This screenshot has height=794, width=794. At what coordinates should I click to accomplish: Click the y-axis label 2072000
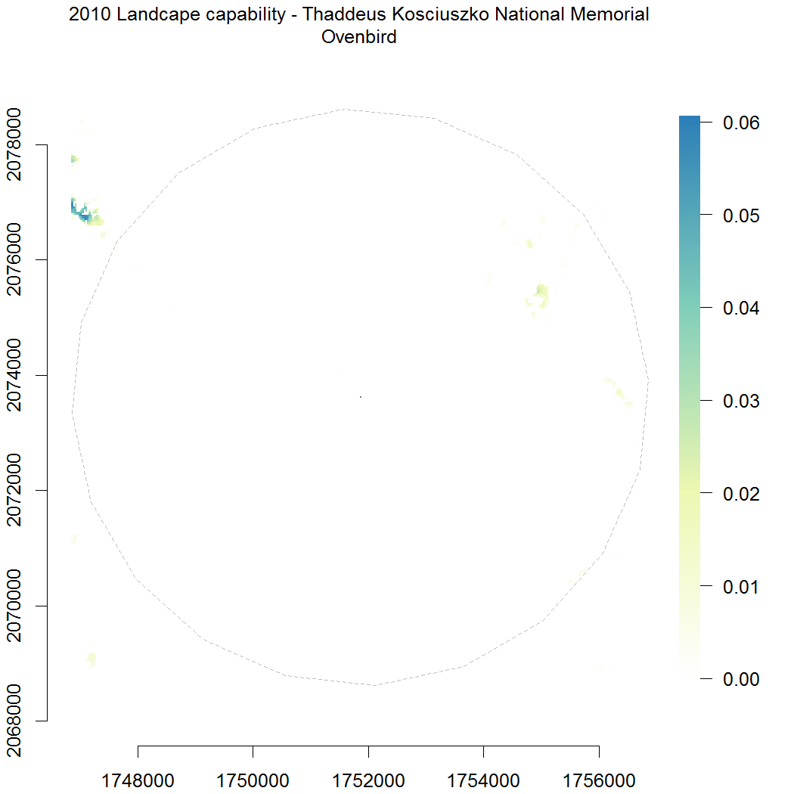coord(14,490)
